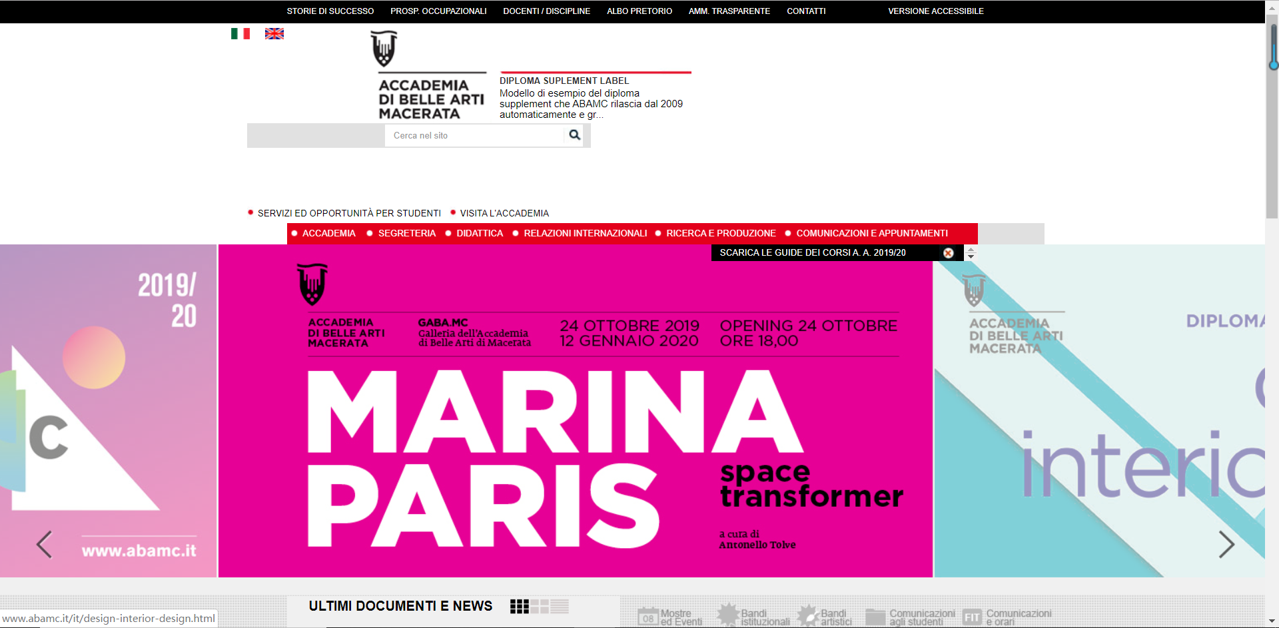Click the page vertical scrollbar thumb

(1272, 120)
